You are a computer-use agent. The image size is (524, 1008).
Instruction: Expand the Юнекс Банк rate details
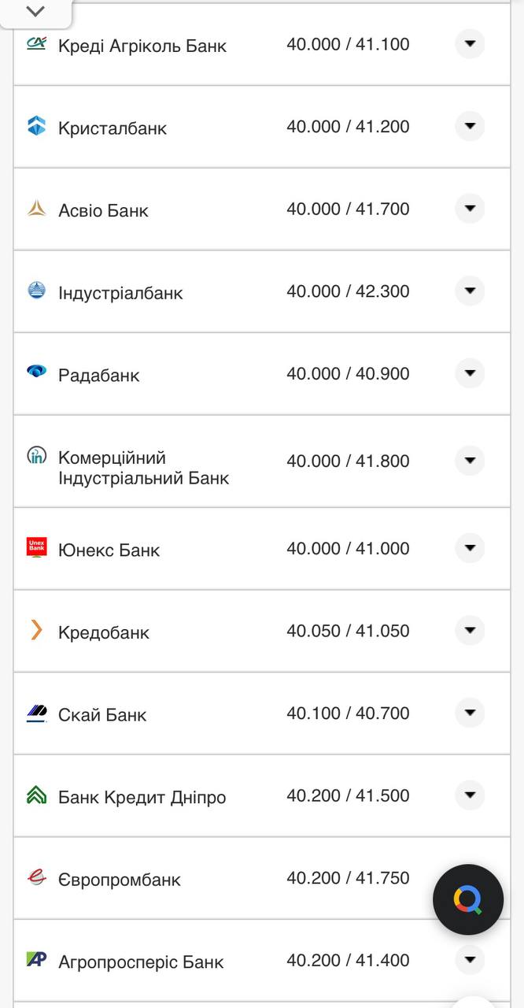pyautogui.click(x=469, y=548)
